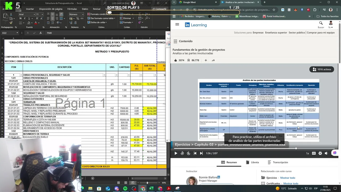Image resolution: width=341 pixels, height=192 pixels.
Task: Click the eraser Clear icon in Edición
Action: 140,22
